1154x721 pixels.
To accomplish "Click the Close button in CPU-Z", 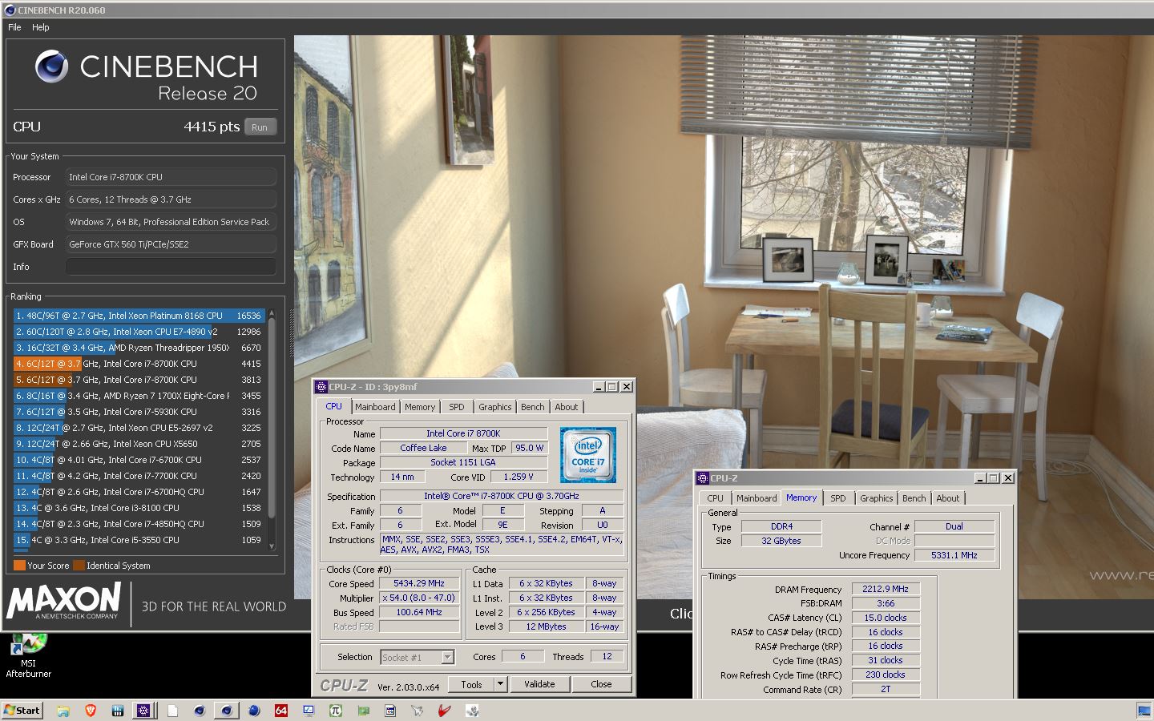I will [x=601, y=684].
